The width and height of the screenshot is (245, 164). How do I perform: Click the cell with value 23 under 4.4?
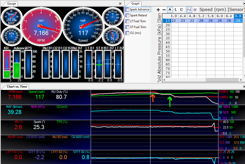click(183, 21)
